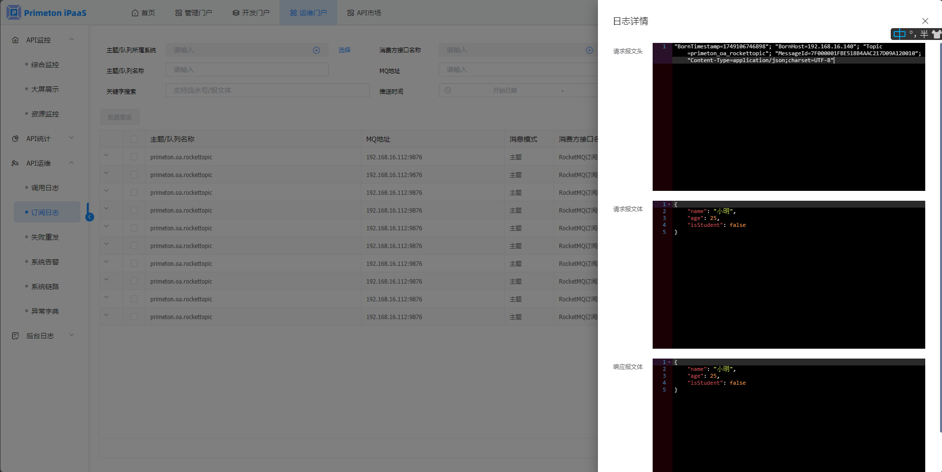
Task: Collapse the API监控 sidebar group
Action: tap(71, 39)
